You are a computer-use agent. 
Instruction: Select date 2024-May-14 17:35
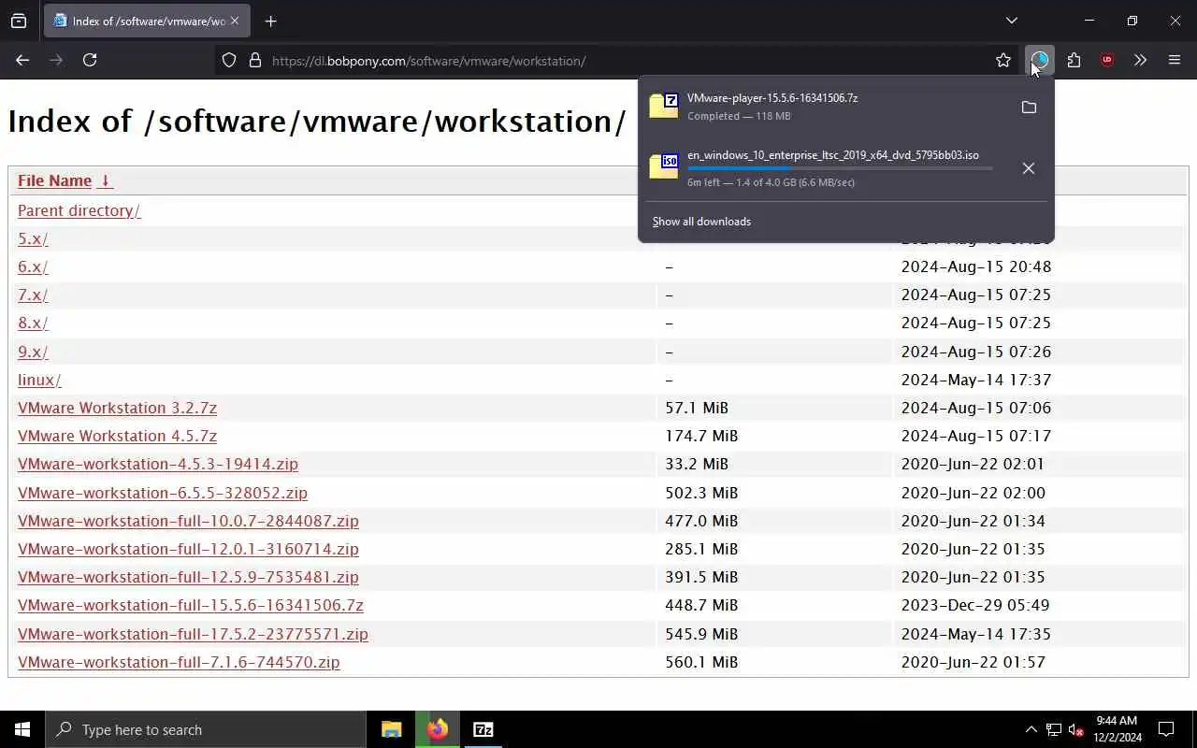975,634
